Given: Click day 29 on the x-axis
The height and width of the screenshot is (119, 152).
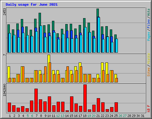Looking at the screenshot, I should click(134, 116).
